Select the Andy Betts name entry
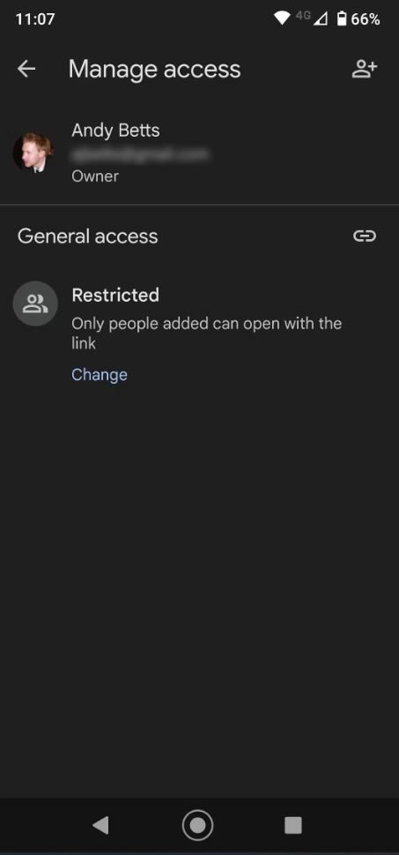 [x=115, y=131]
